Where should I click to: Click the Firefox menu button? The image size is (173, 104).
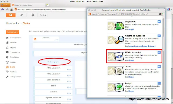[x=5, y=5]
